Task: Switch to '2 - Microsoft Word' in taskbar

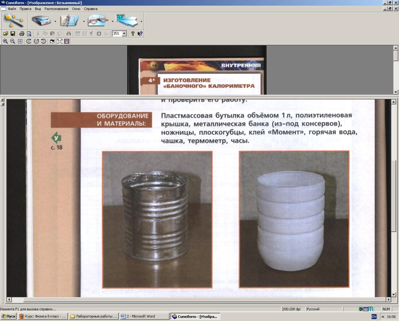Action: 144,316
